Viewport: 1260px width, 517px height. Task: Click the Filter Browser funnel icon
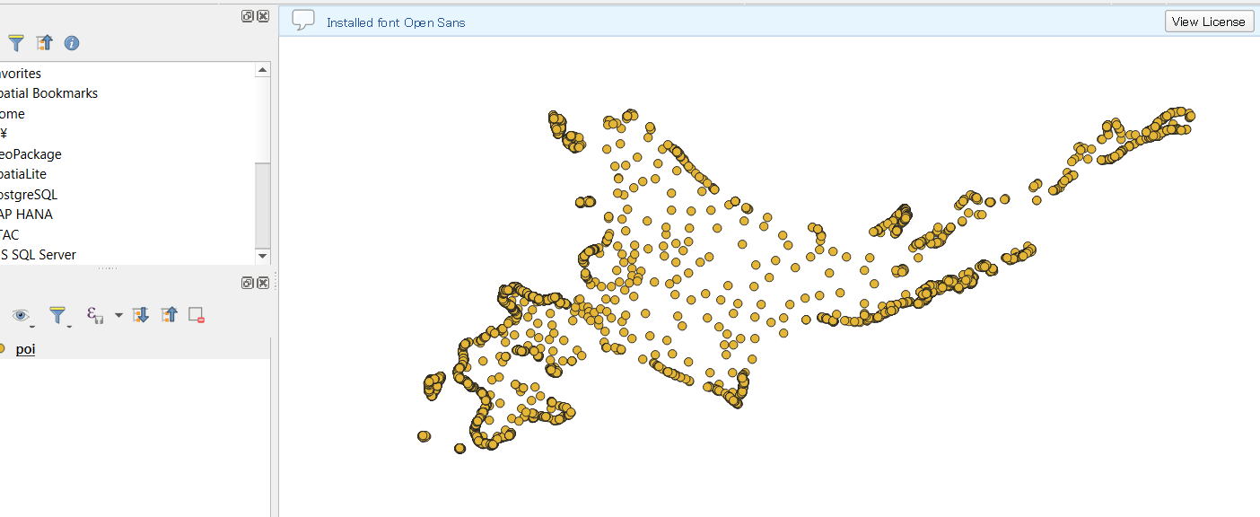(16, 42)
